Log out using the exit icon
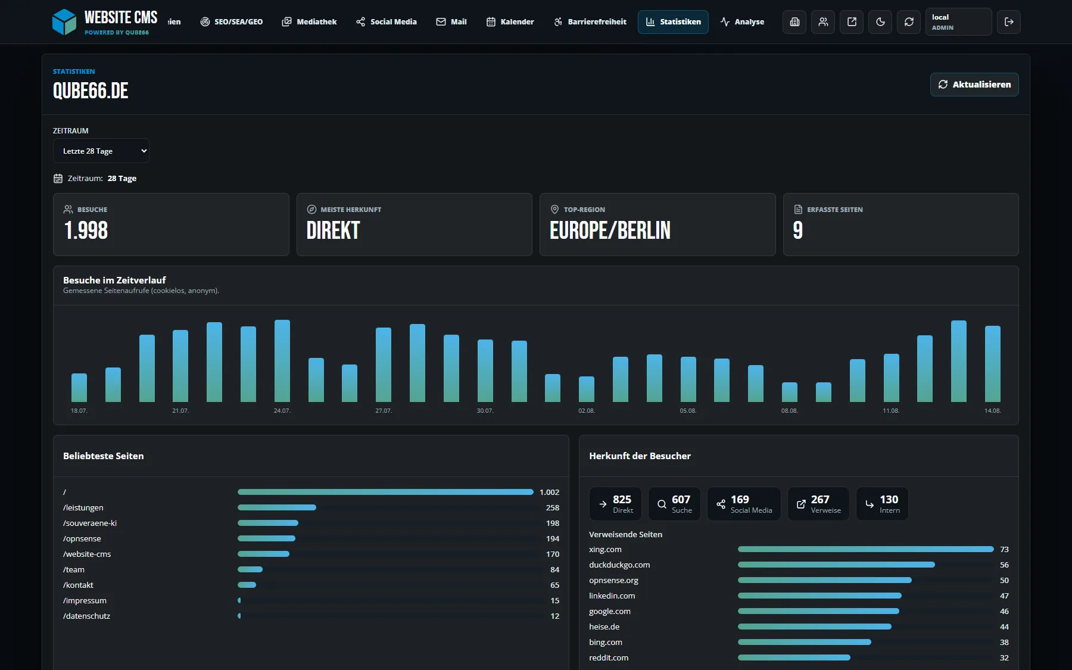 point(1009,22)
